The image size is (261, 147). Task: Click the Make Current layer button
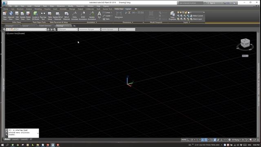tap(197, 16)
